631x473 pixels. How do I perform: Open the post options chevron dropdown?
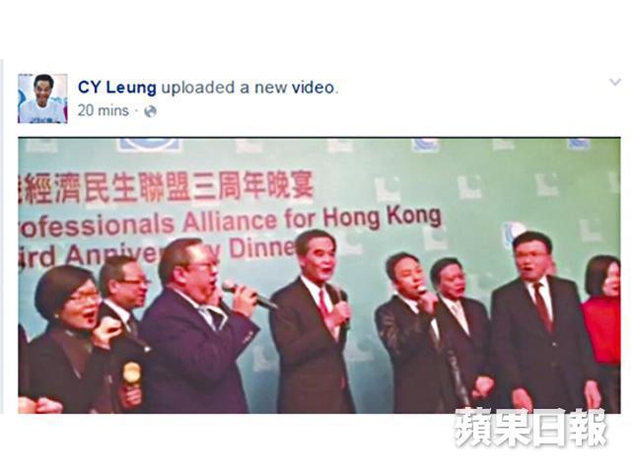click(614, 82)
